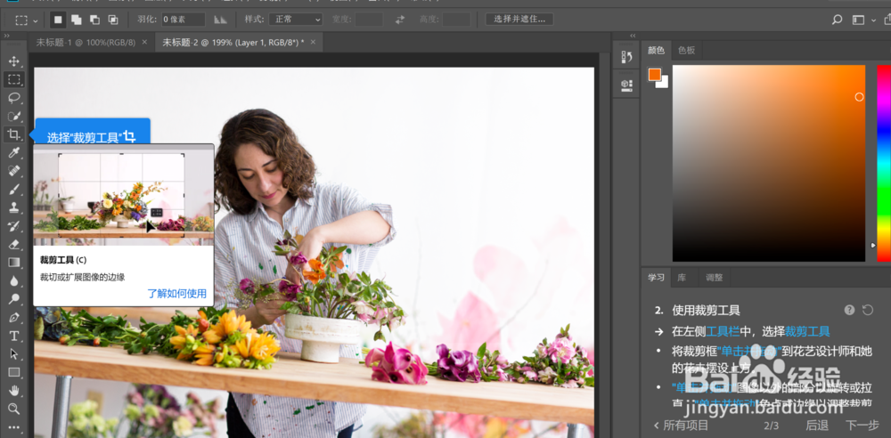The height and width of the screenshot is (438, 891).
Task: Select the Quick Selection tool
Action: point(13,117)
